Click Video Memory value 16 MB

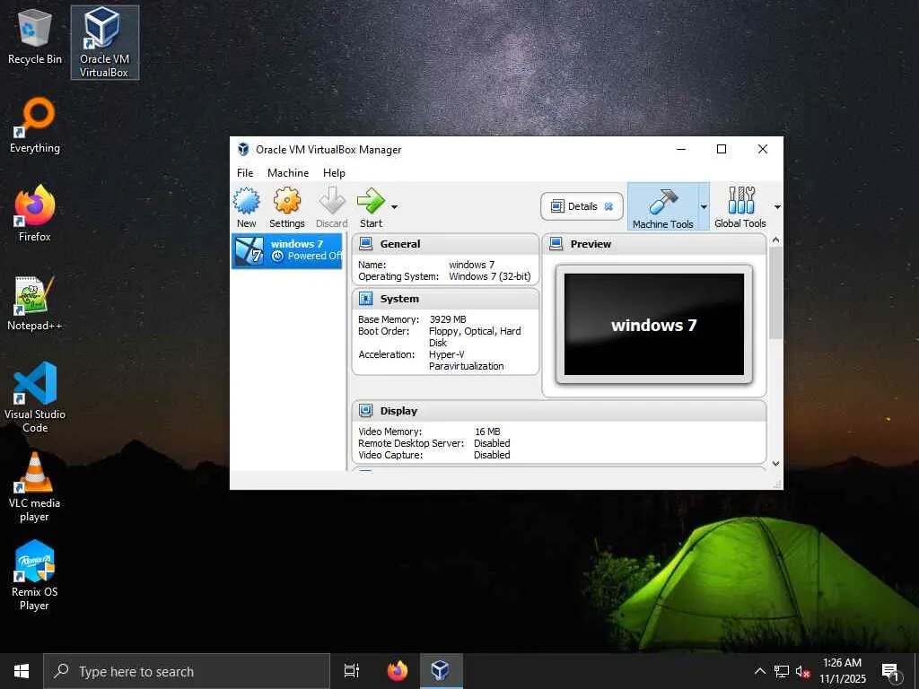pos(487,432)
